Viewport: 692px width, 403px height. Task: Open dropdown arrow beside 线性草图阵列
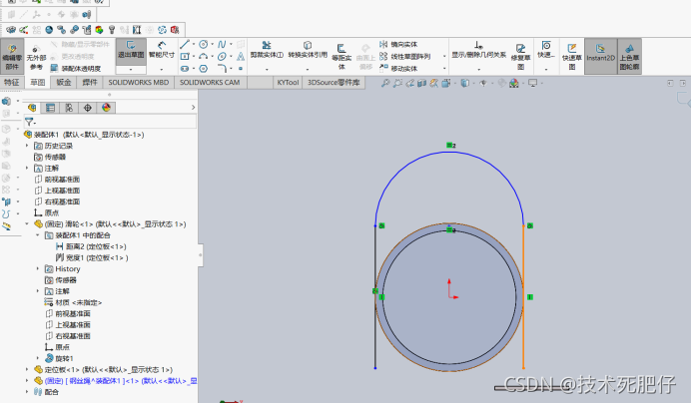pos(444,57)
